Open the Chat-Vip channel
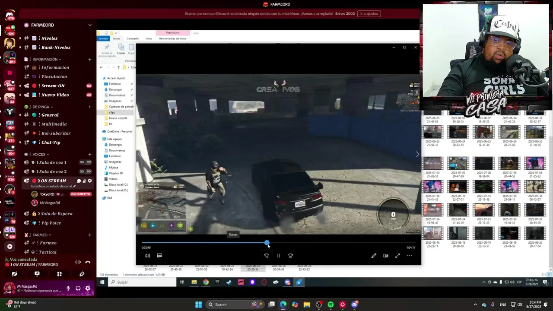Screen dimensions: 553x311 pos(58,143)
